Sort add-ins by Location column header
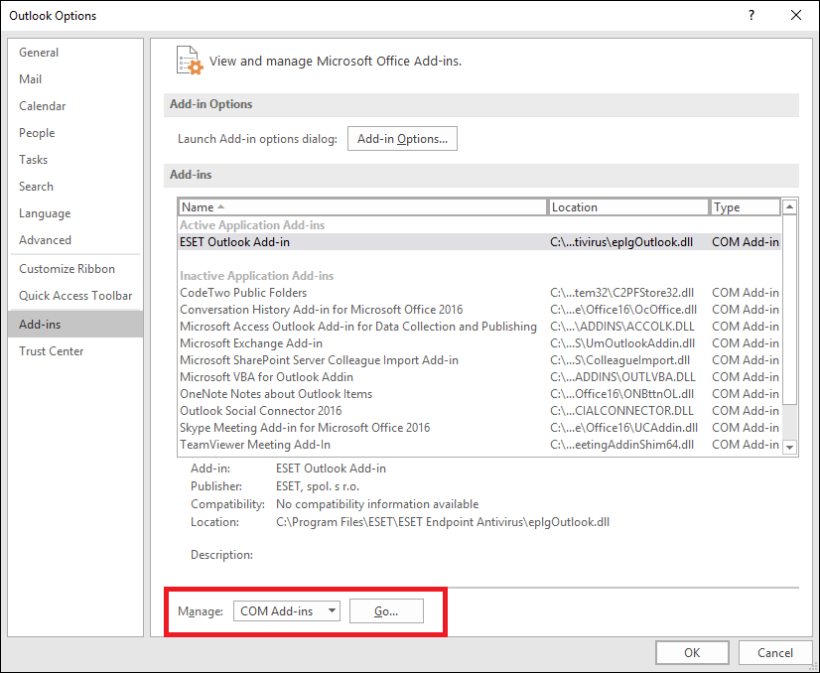820x673 pixels. 628,207
